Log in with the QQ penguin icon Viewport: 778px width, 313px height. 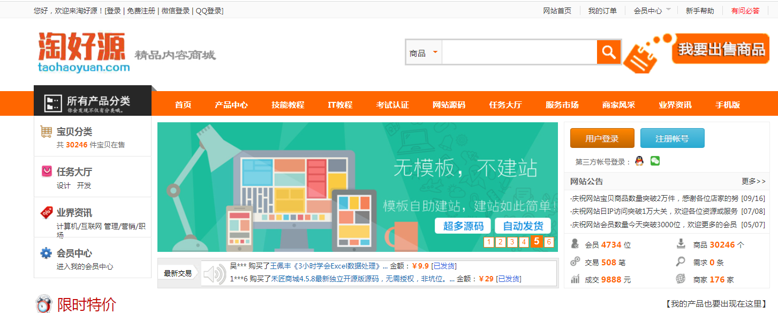[639, 161]
